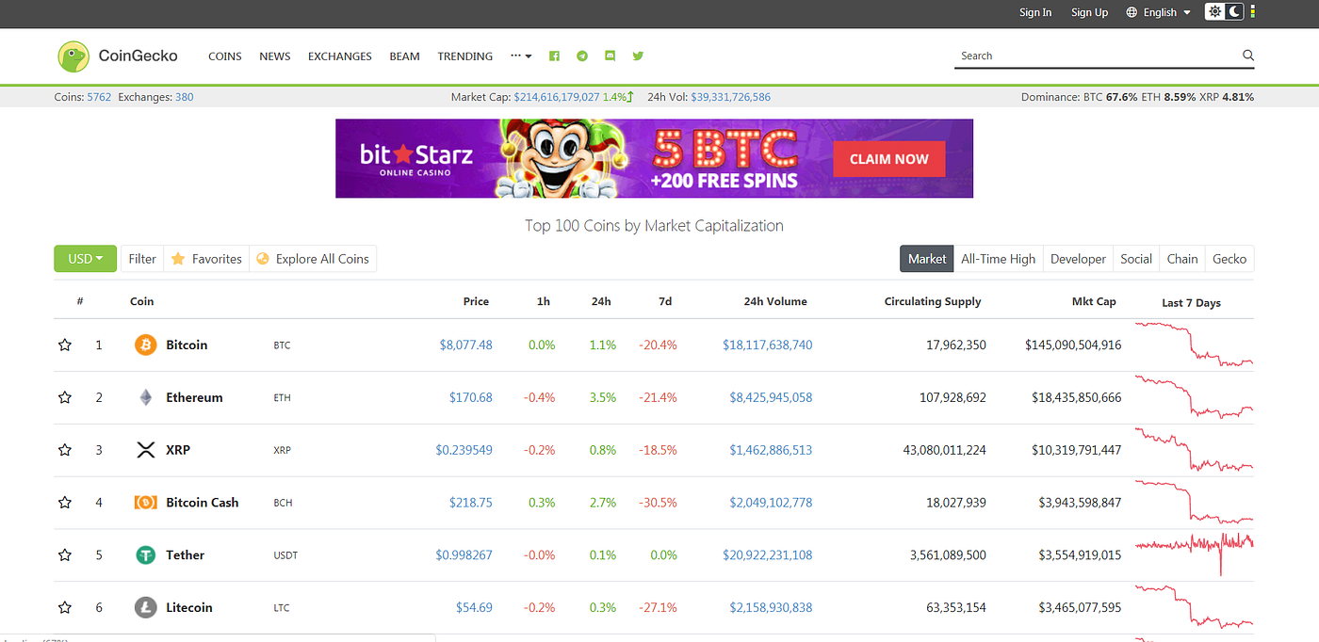Open Ethereum coin name link
The width and height of the screenshot is (1319, 642).
194,397
